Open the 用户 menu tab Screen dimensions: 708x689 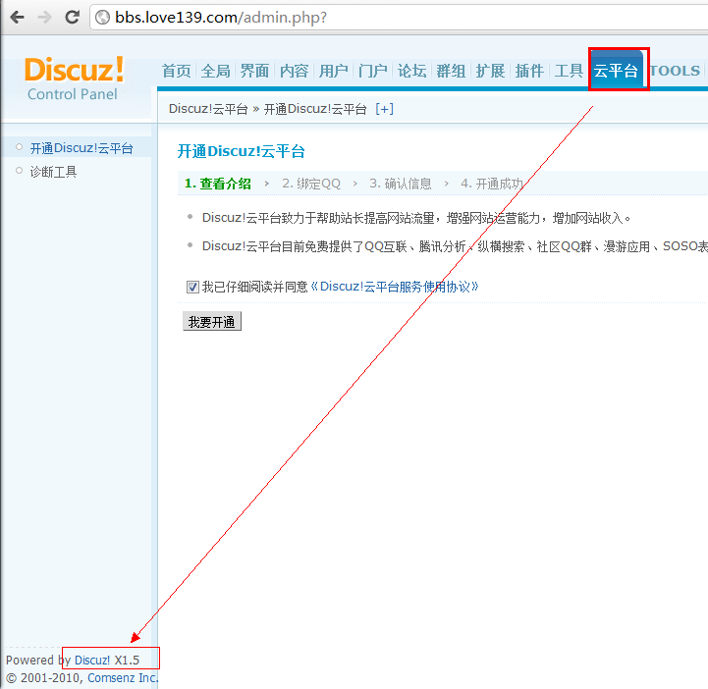pos(333,71)
